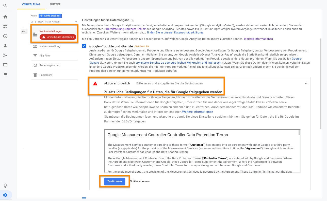Open the Behavior layout icon
The width and height of the screenshot is (327, 201).
point(5,65)
